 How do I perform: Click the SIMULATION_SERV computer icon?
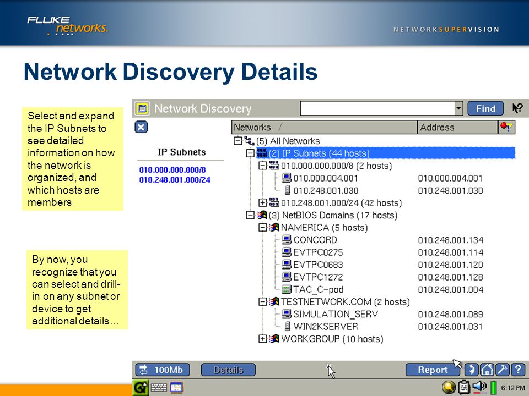tap(287, 314)
